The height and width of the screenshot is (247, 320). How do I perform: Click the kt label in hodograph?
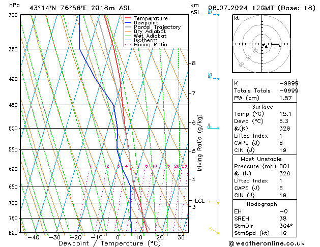pyautogui.click(x=237, y=18)
